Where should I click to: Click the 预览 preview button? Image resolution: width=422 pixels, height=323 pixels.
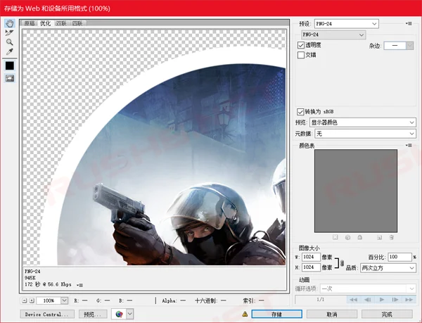coord(93,314)
